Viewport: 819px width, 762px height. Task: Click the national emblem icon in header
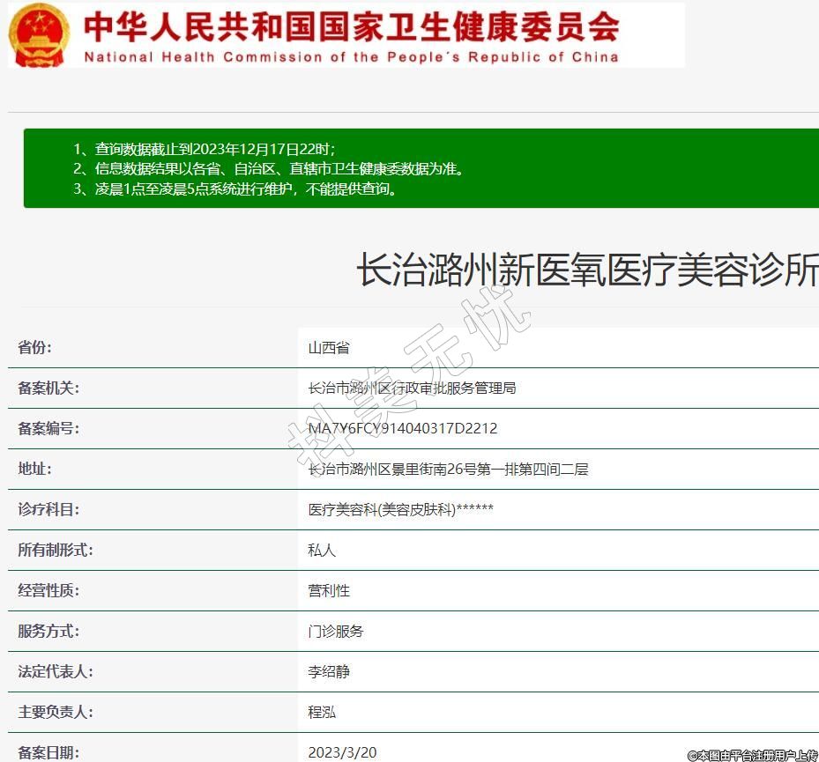pyautogui.click(x=39, y=35)
